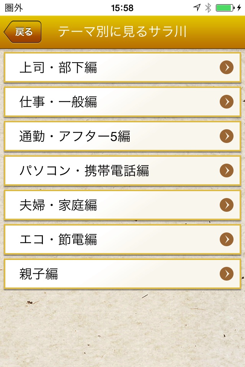Open 通勤・アフター5編 theme

coord(115,136)
